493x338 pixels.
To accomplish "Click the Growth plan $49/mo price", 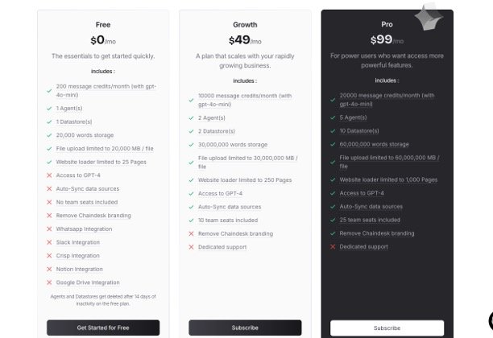I will click(x=245, y=39).
